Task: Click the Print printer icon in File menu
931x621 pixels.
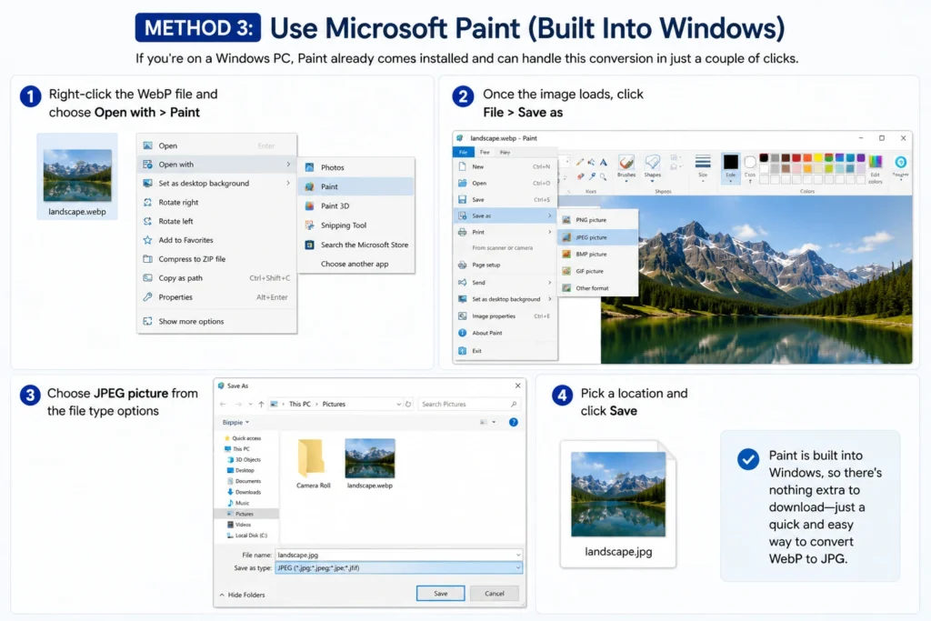Action: [463, 232]
